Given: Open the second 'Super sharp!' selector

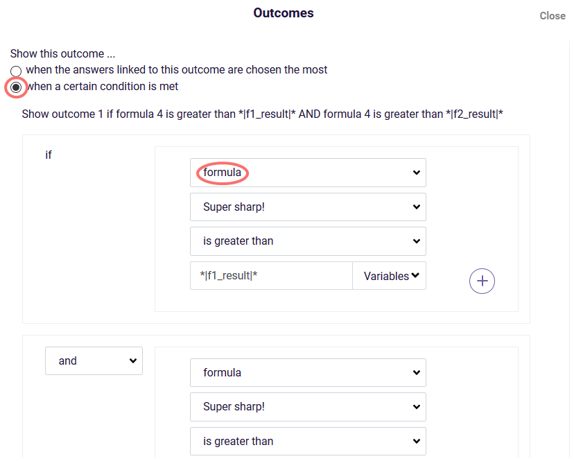Looking at the screenshot, I should (x=308, y=407).
